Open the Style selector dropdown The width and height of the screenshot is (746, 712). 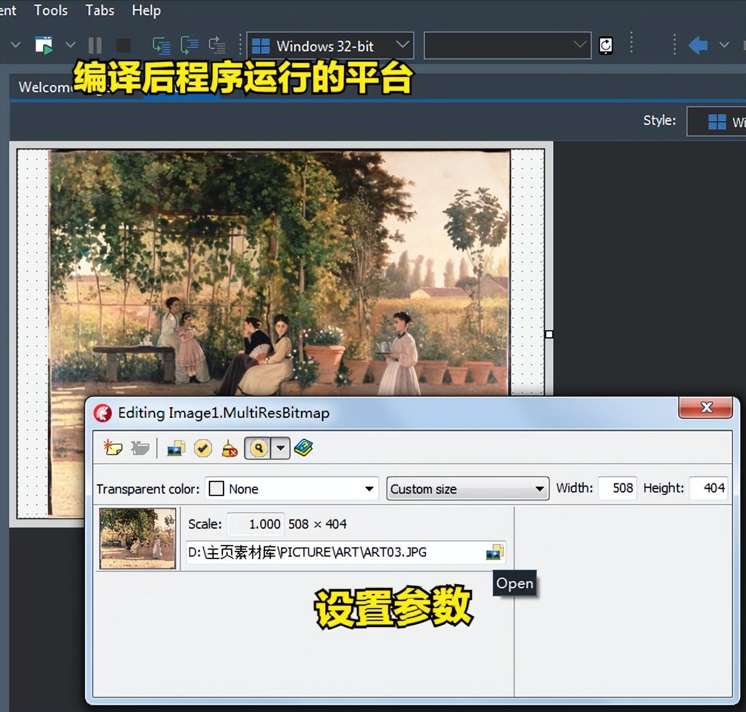[x=716, y=121]
